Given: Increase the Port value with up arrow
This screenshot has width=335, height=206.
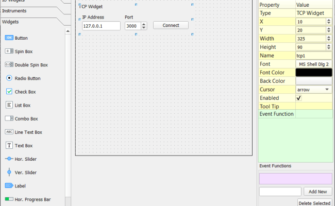Looking at the screenshot, I should (x=144, y=24).
